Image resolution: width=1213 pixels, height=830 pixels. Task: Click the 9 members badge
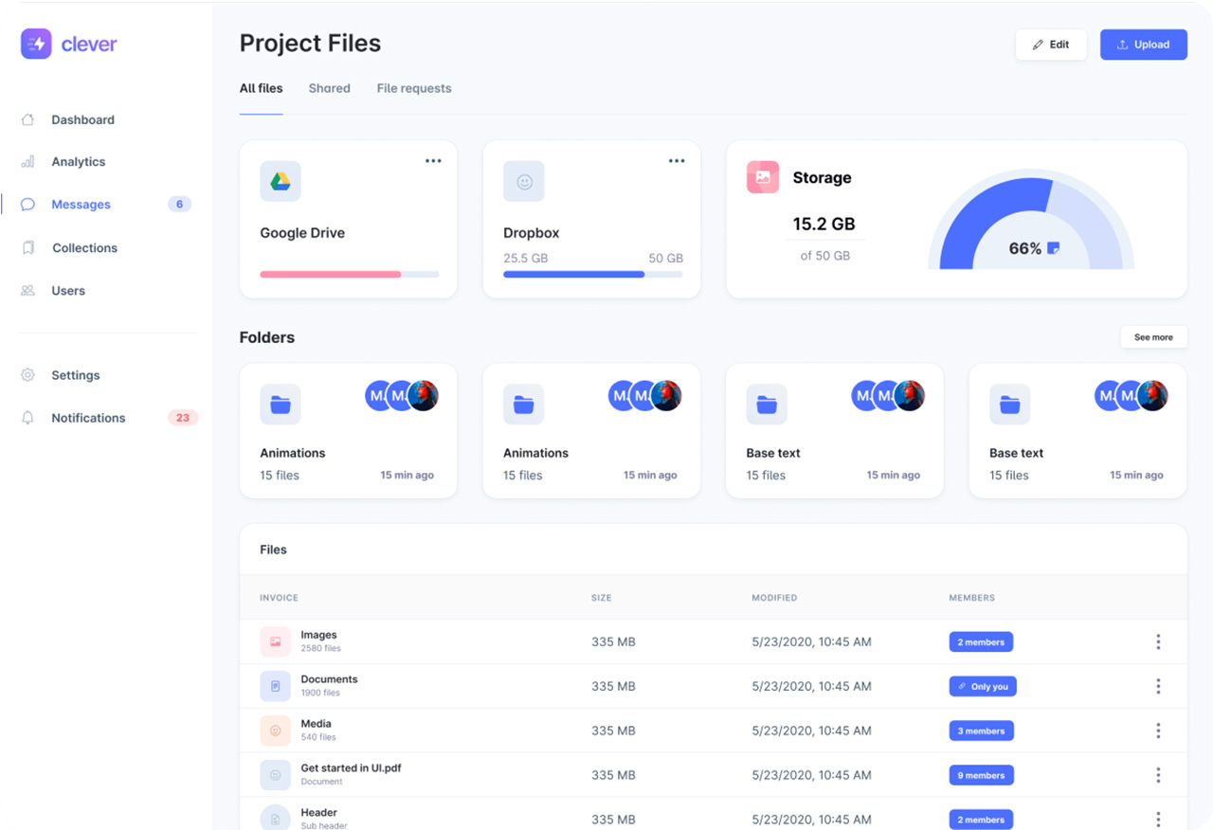981,776
